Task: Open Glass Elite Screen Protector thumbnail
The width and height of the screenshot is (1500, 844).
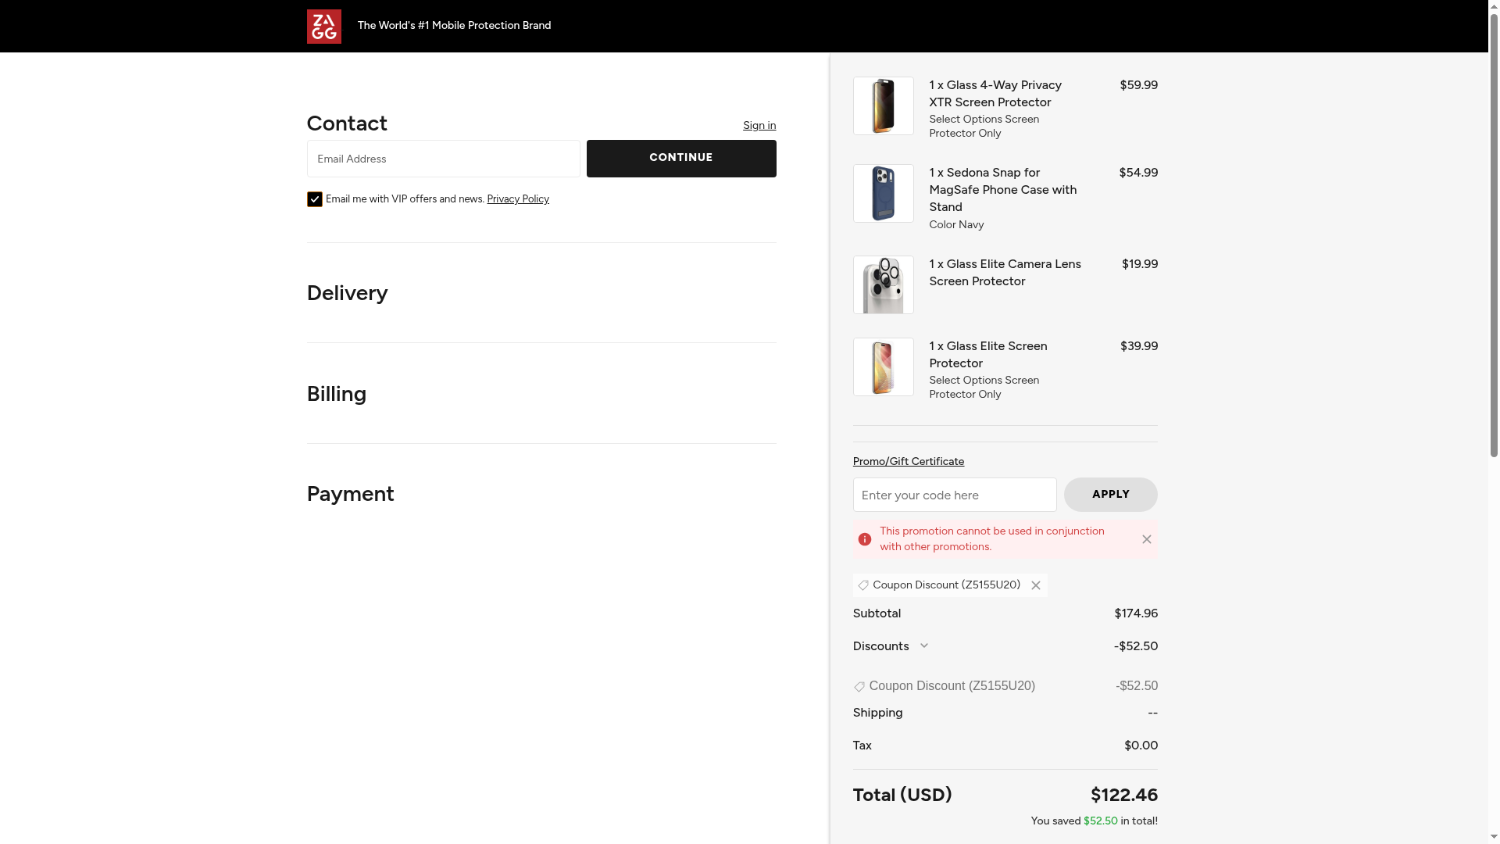Action: (x=883, y=367)
